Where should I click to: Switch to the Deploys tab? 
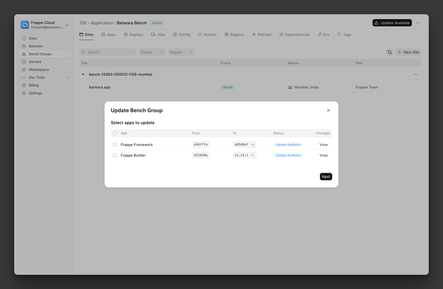pos(133,35)
